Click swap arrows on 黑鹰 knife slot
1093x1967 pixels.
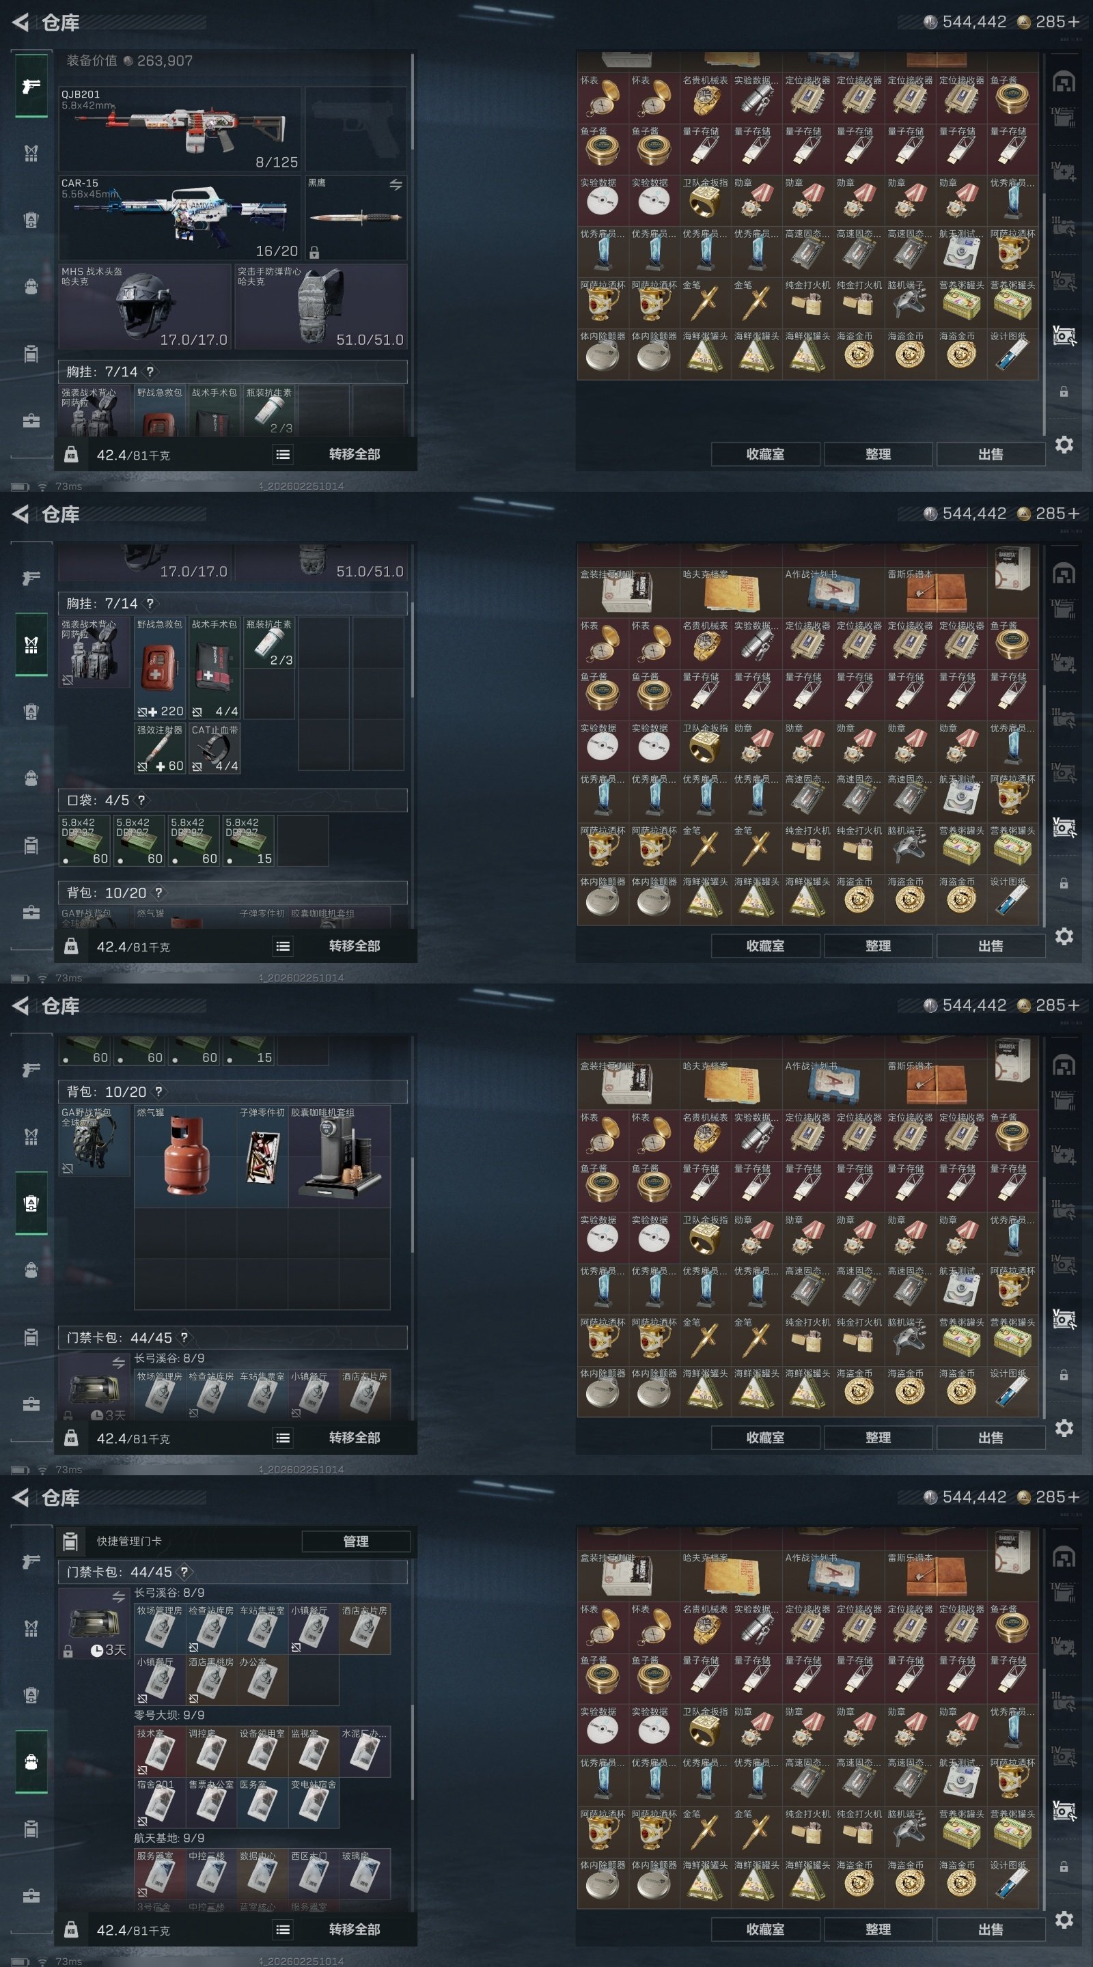tap(396, 185)
